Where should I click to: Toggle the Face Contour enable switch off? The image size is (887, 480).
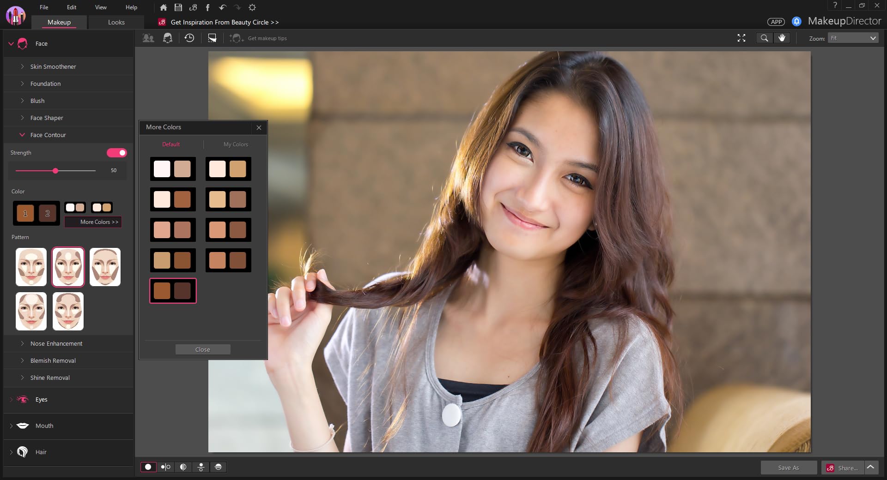click(117, 153)
